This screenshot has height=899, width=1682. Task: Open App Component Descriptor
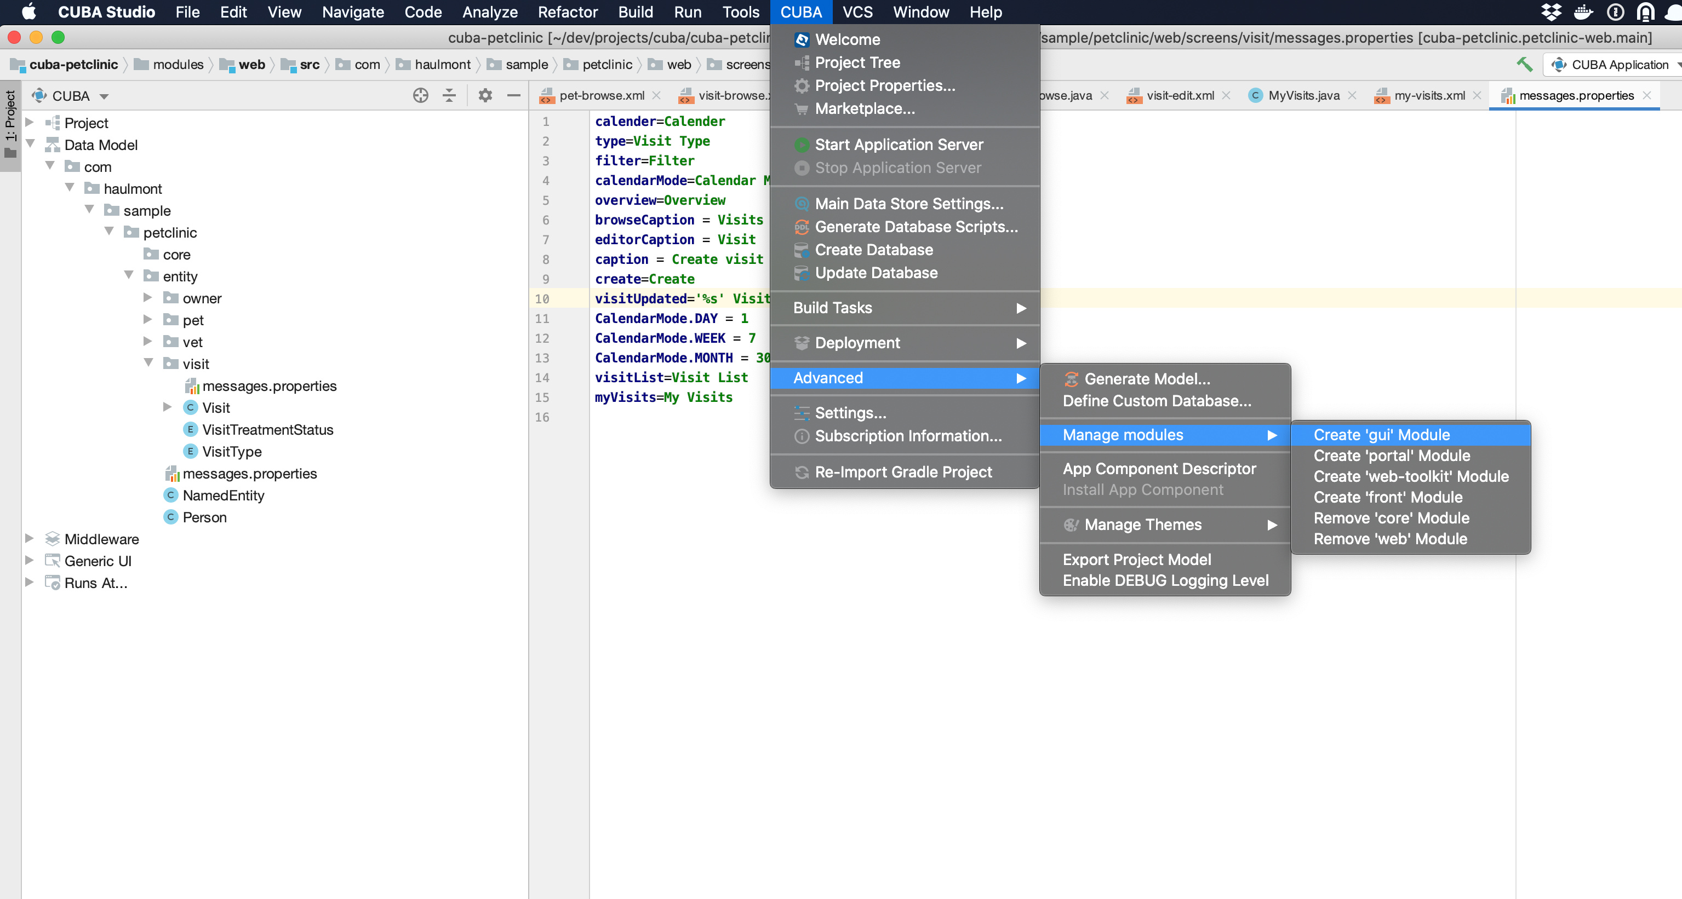tap(1159, 469)
